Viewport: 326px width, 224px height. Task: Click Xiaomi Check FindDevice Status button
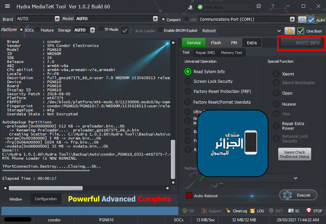[295, 154]
